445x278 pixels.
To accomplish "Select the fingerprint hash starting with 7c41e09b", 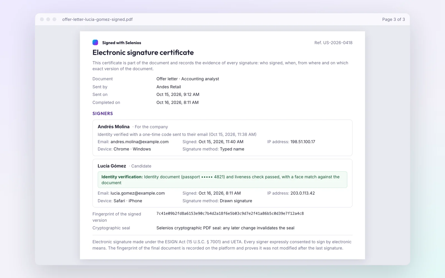I will 230,214.
